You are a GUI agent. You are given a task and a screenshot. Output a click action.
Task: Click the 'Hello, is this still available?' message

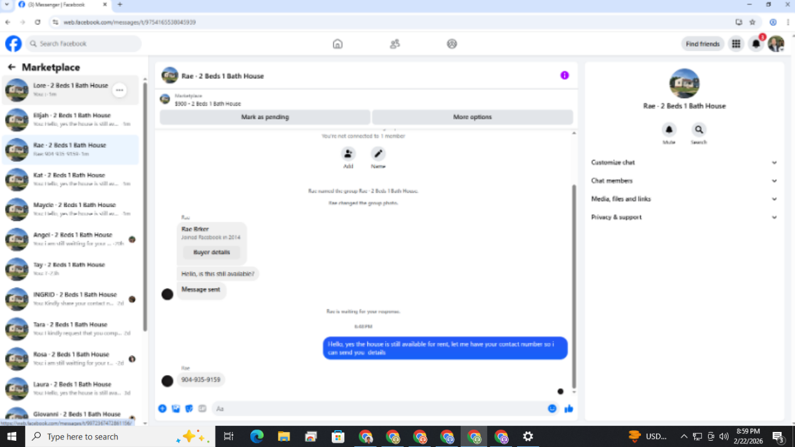click(218, 274)
